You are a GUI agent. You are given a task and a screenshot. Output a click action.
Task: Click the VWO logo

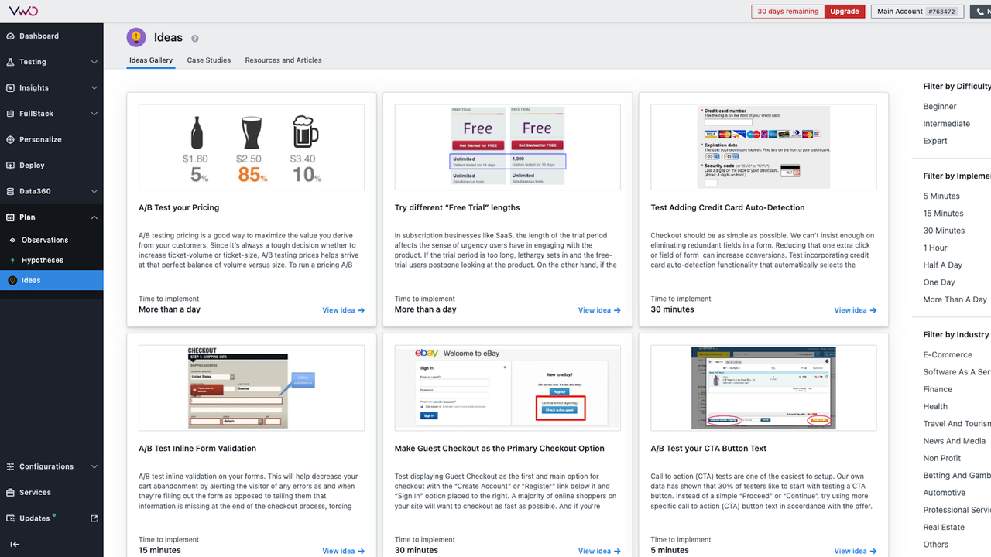pos(23,11)
